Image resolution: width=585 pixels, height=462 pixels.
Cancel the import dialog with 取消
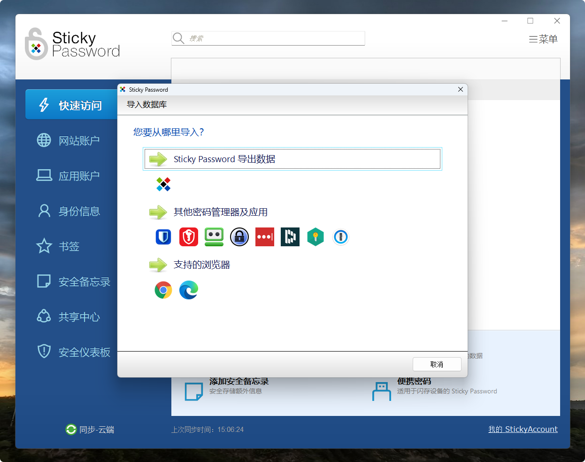(437, 364)
